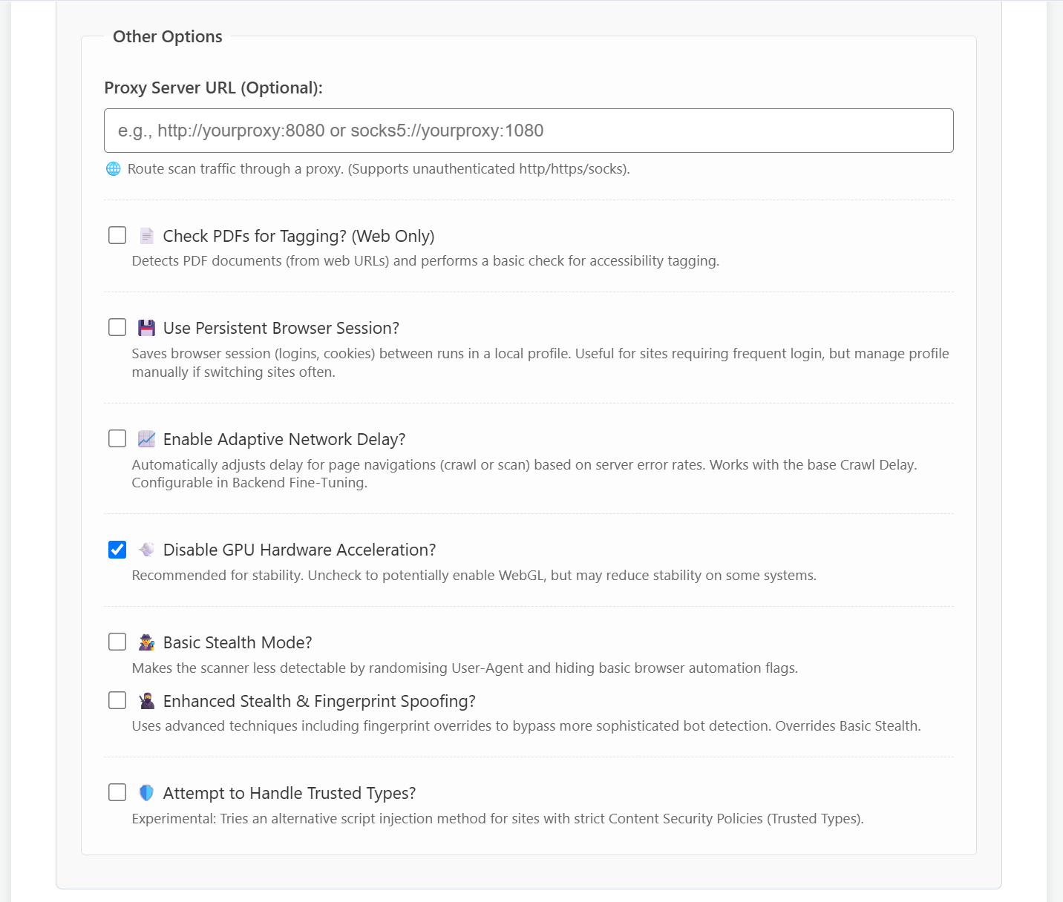Click the Disable GPU Hardware Acceleration label
The width and height of the screenshot is (1063, 902).
pos(299,550)
